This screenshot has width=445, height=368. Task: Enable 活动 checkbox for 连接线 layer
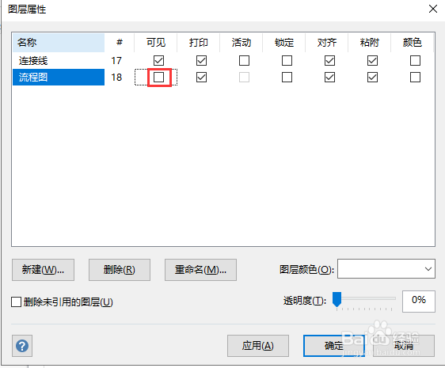244,60
